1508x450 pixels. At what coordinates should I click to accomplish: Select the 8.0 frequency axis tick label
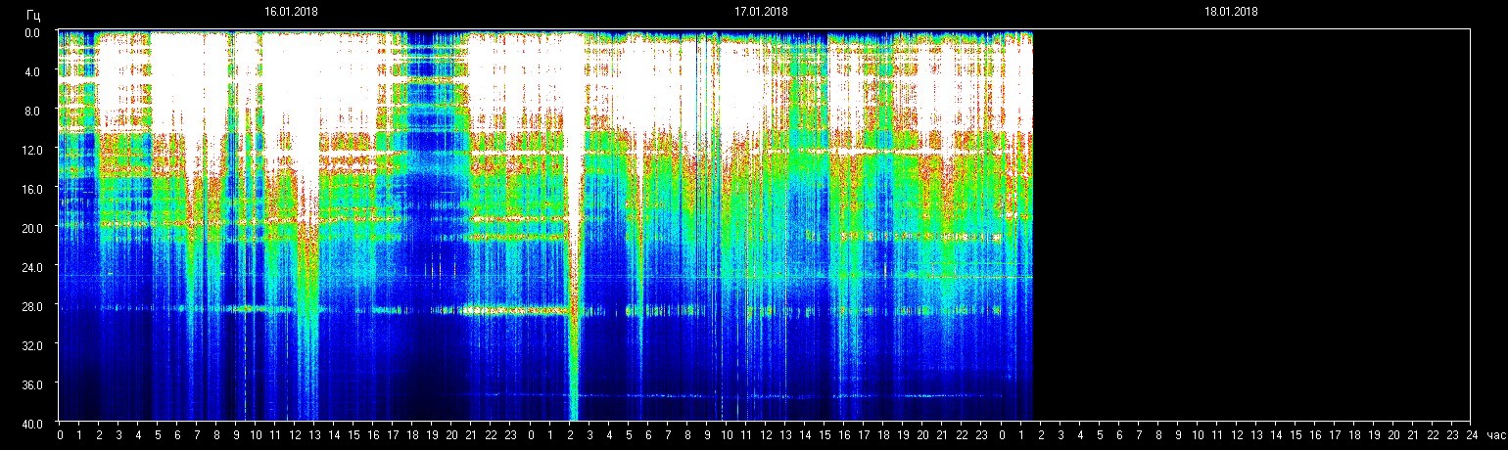(x=32, y=111)
